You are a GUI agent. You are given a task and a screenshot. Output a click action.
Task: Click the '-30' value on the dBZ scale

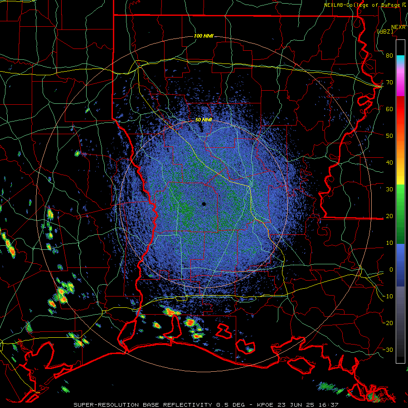388,350
